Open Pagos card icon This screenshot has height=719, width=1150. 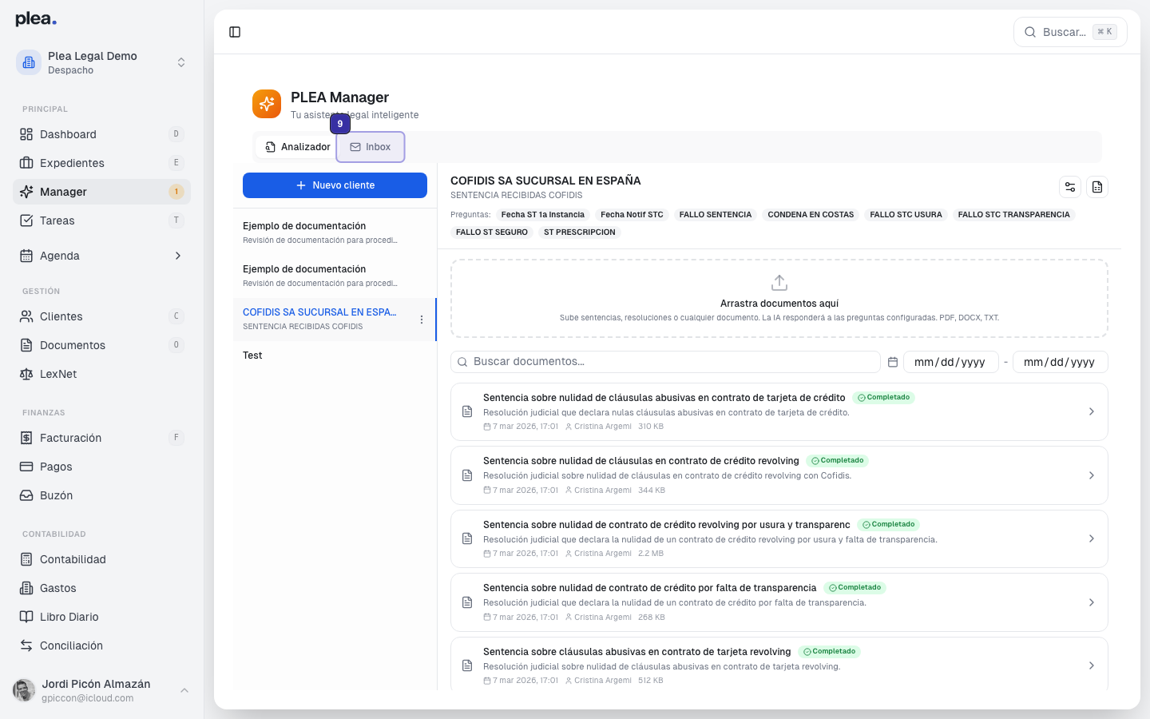pos(26,467)
